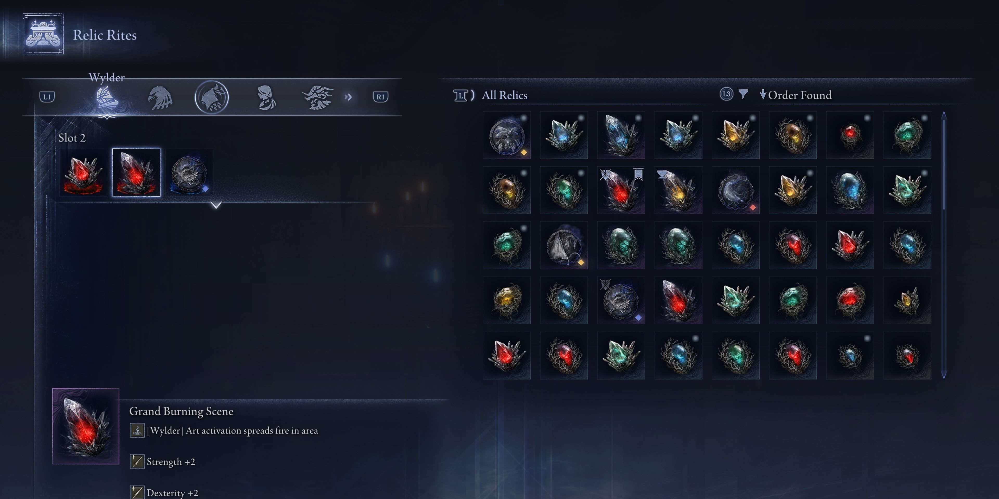The height and width of the screenshot is (499, 999).
Task: Expand slot list using the down chevron
Action: tap(216, 205)
